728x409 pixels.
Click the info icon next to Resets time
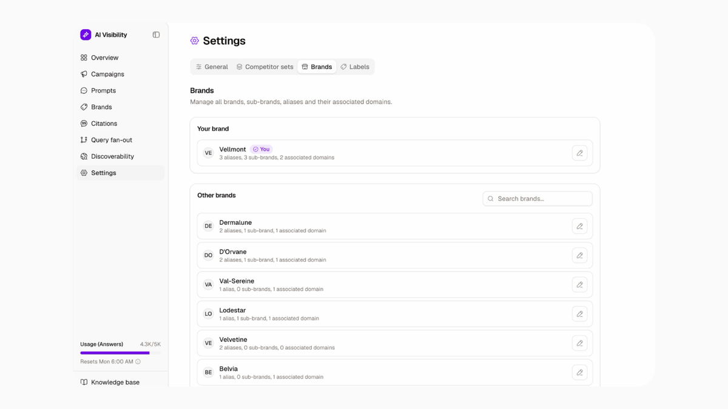coord(138,362)
